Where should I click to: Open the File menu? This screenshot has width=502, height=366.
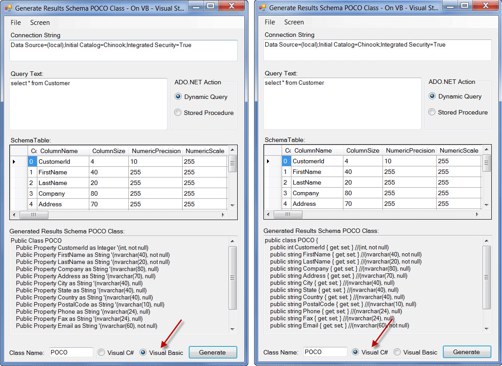click(16, 22)
